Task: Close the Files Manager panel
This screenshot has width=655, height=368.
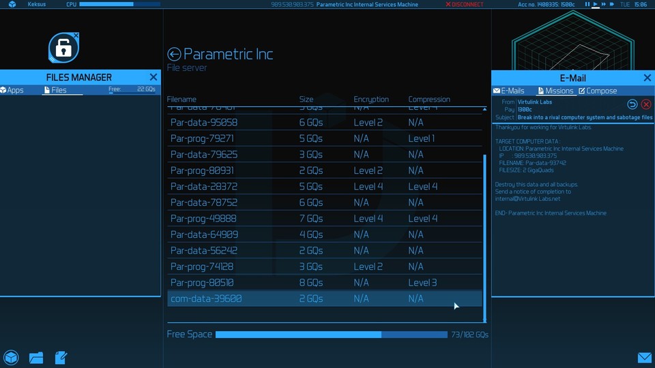Action: 153,77
